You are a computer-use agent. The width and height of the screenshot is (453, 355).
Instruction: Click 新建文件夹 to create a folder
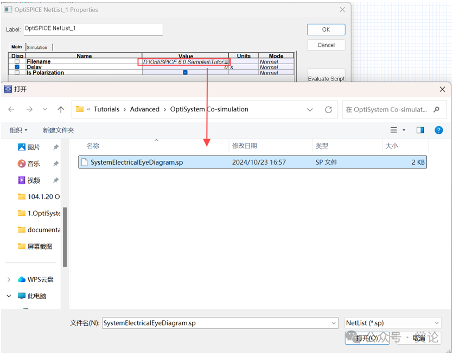point(59,130)
